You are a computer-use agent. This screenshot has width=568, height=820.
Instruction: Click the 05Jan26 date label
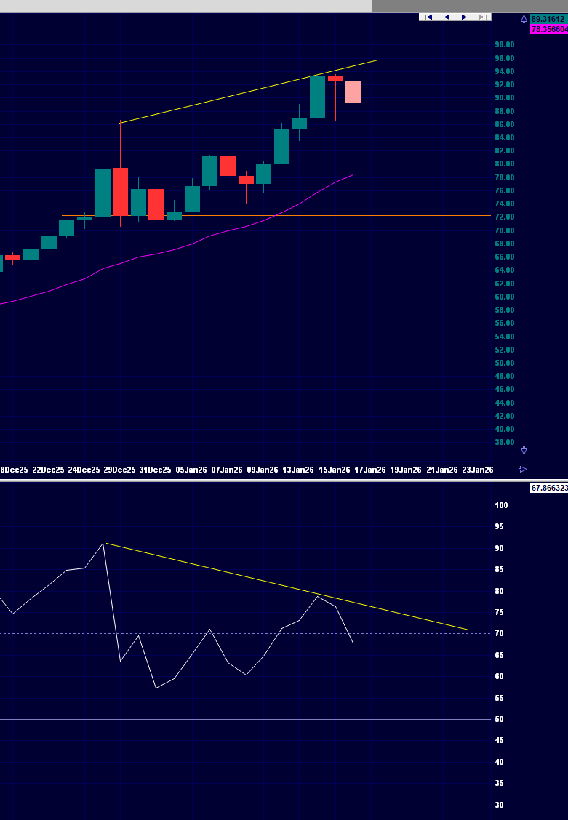tap(191, 470)
